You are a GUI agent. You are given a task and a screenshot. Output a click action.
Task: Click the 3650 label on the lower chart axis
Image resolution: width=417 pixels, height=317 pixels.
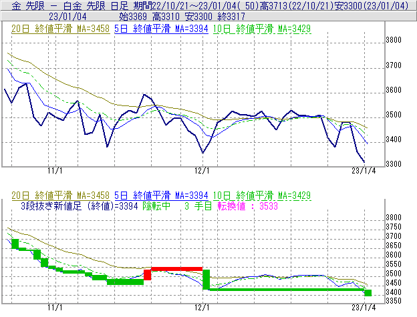[x=394, y=246]
